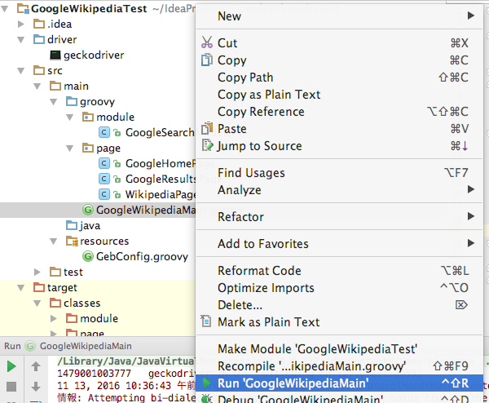Collapse the resources folder arrow
The height and width of the screenshot is (403, 489).
[53, 241]
